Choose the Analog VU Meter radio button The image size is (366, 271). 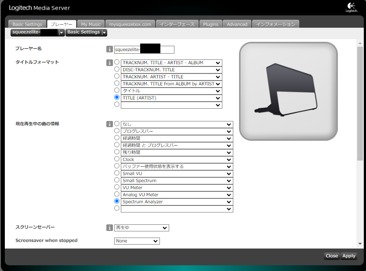[117, 194]
